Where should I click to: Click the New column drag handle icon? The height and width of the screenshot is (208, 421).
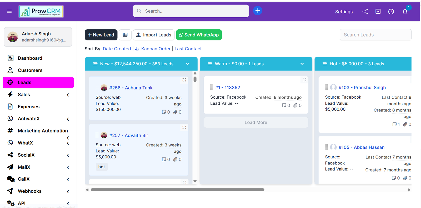(x=95, y=64)
